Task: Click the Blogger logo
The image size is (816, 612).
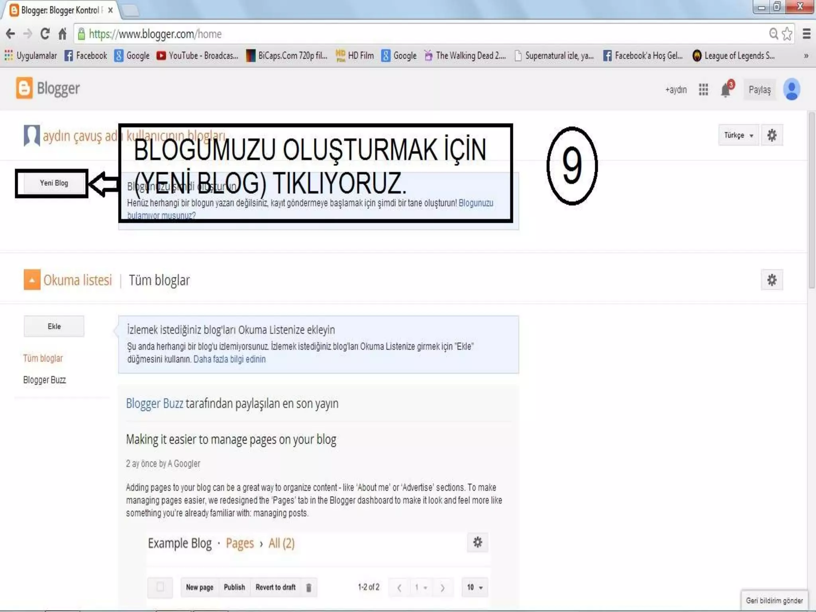Action: [x=48, y=88]
